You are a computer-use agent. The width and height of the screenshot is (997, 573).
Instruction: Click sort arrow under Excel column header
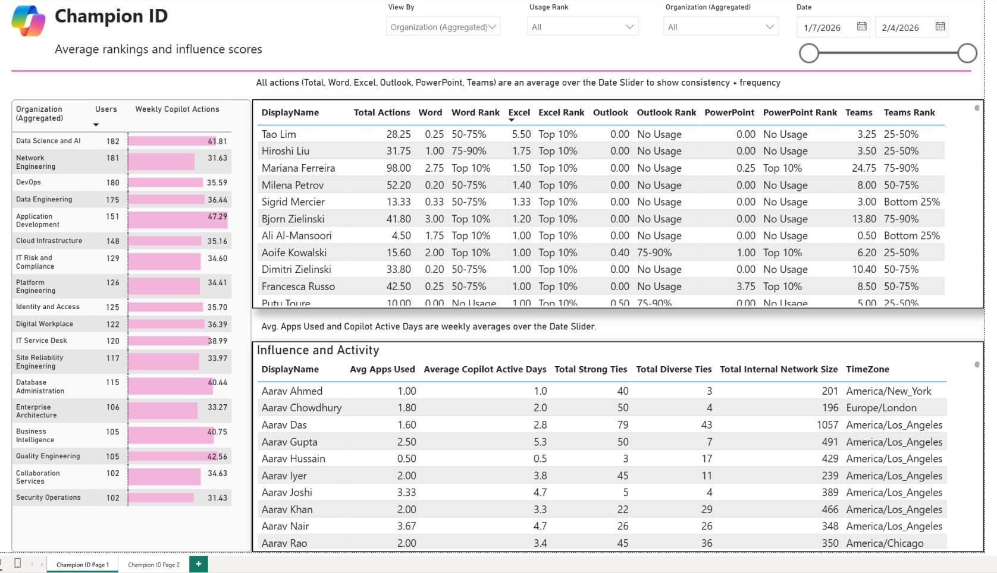512,120
